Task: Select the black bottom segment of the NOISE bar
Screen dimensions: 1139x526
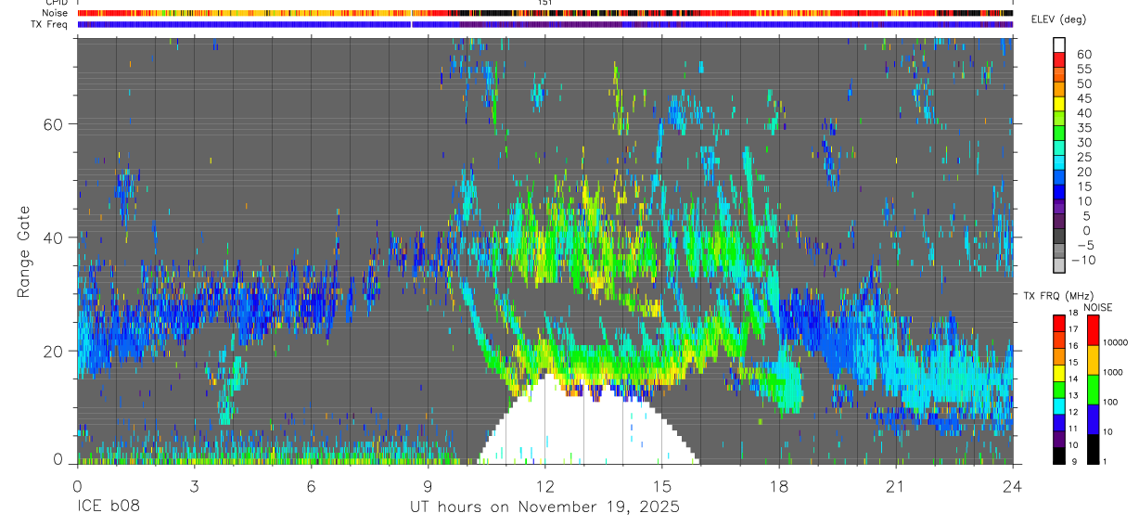Action: [1093, 449]
